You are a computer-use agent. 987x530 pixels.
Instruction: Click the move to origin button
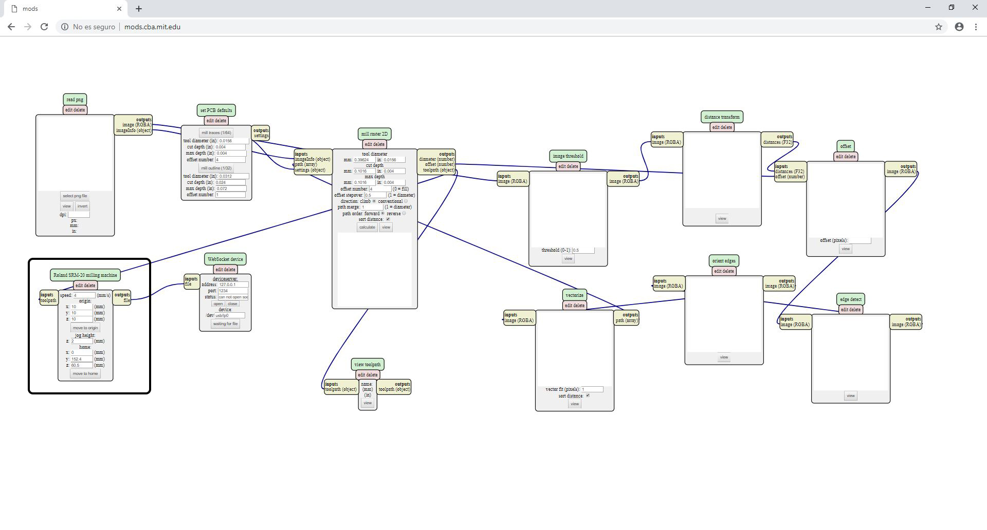pyautogui.click(x=85, y=328)
